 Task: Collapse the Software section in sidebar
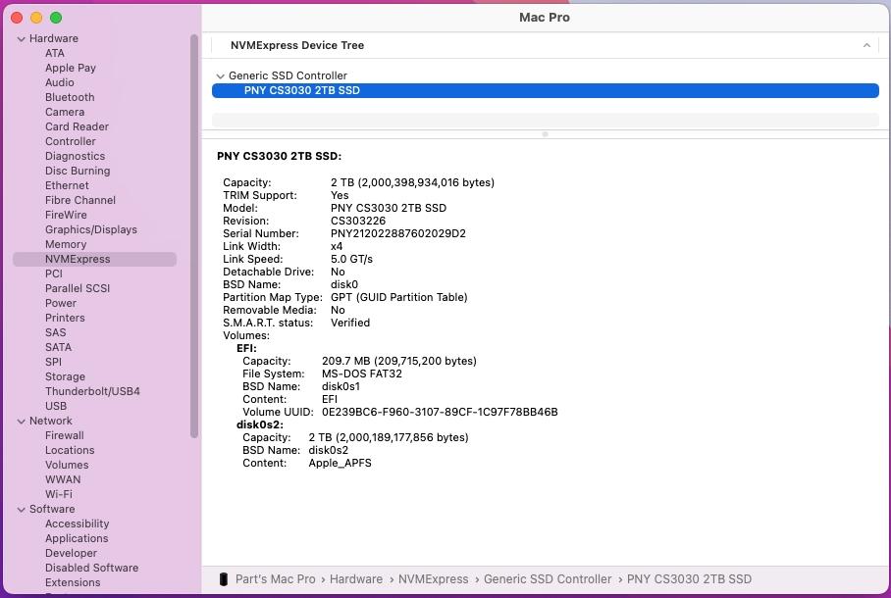21,510
